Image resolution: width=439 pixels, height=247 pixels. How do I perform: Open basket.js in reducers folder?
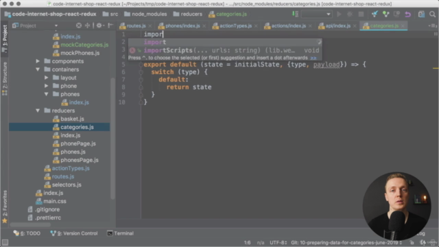click(72, 119)
